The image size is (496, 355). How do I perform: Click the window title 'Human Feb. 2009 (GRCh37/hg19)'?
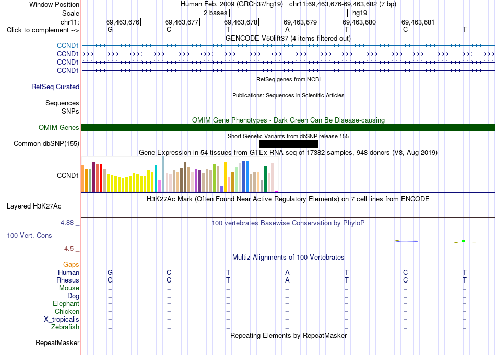[232, 4]
